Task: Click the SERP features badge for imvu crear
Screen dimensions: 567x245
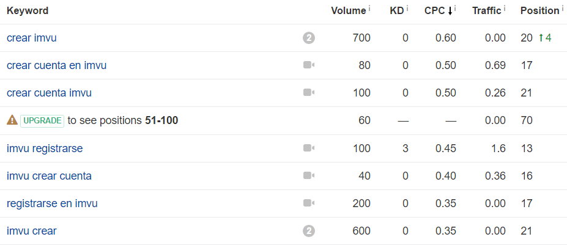Action: click(x=309, y=231)
